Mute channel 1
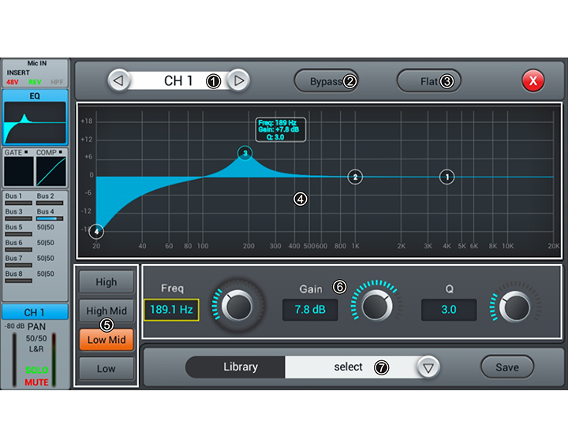 [x=36, y=382]
